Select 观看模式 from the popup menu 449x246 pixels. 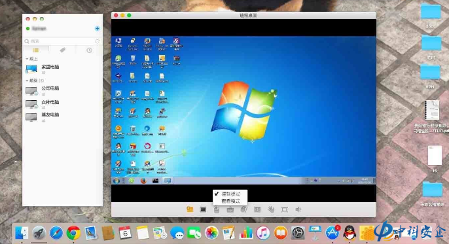click(230, 201)
